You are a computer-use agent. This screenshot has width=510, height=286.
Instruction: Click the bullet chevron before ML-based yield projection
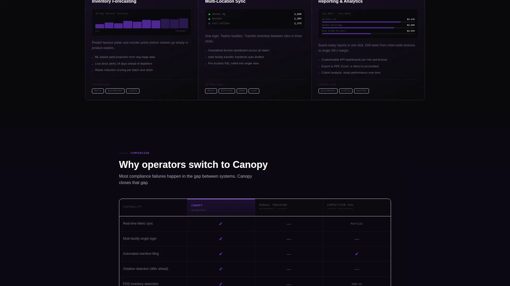[x=92, y=57]
